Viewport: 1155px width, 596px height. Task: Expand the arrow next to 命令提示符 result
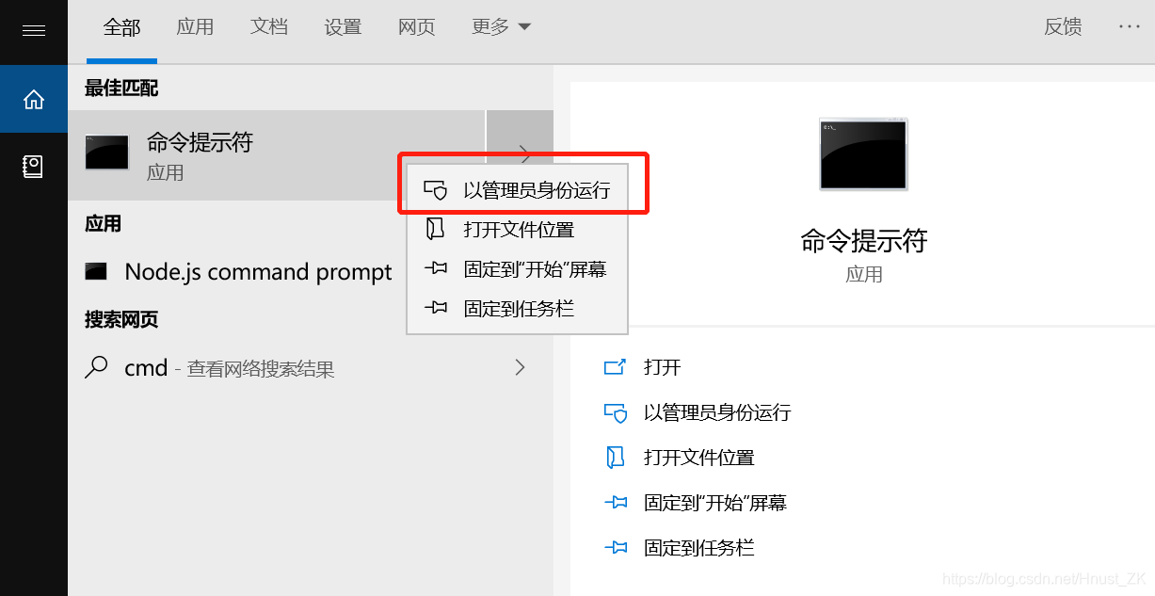pyautogui.click(x=521, y=154)
